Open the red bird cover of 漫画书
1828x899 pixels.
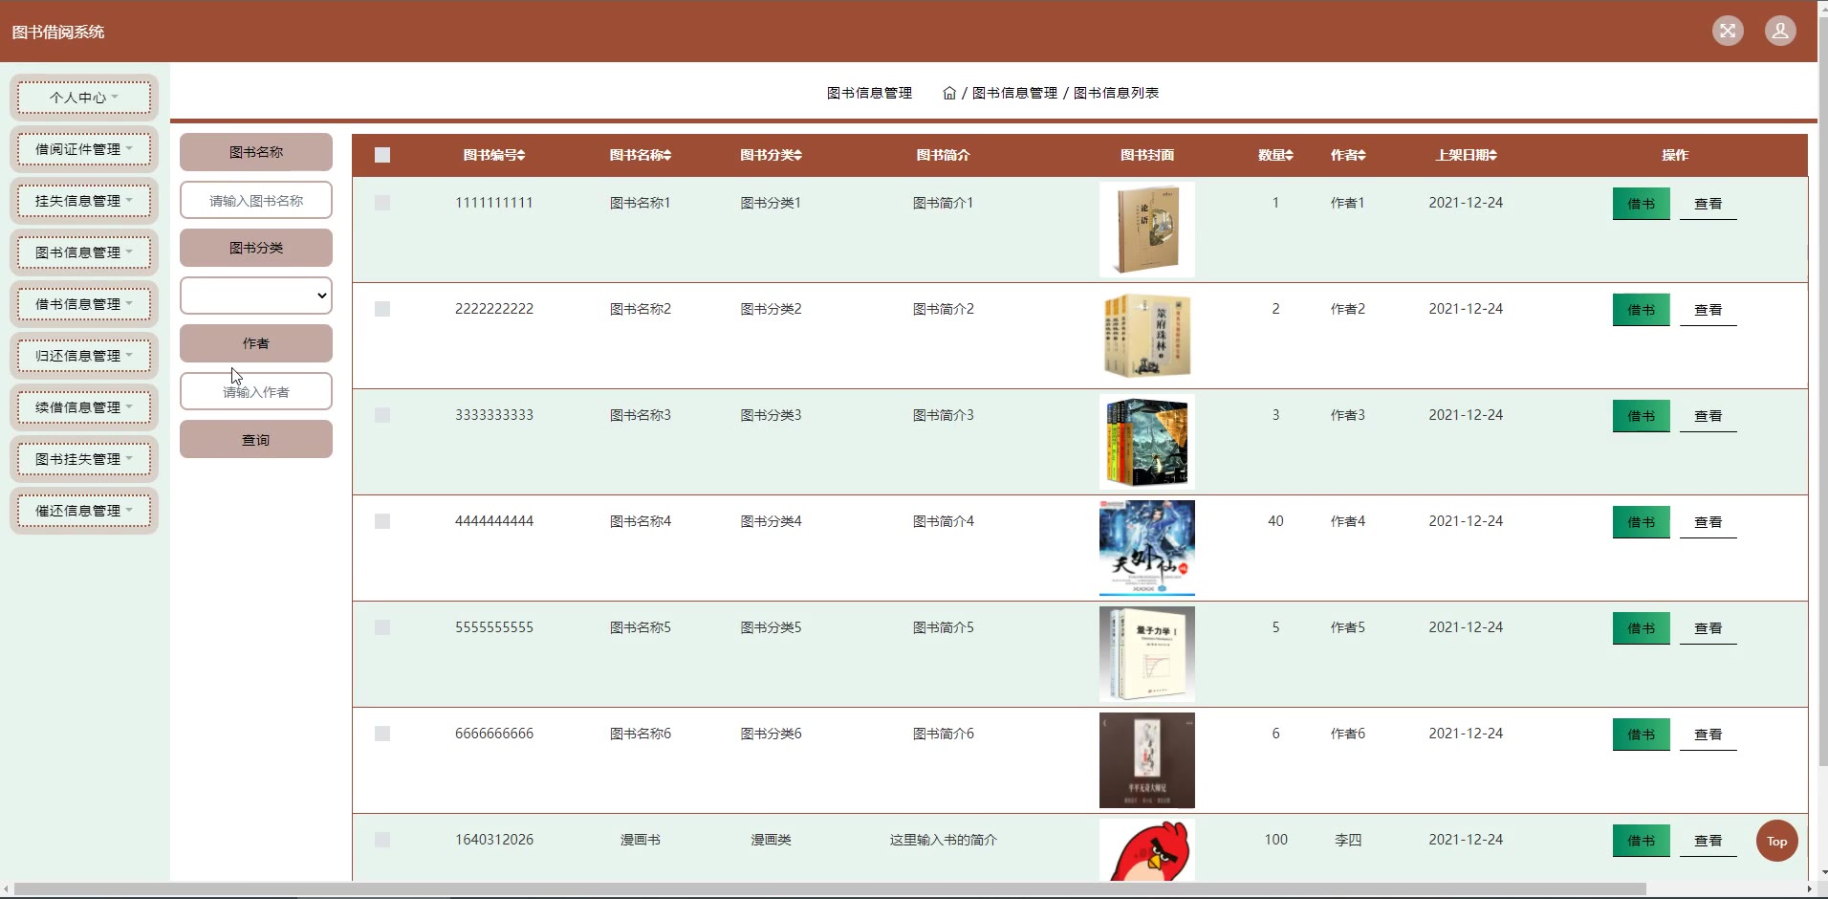click(1147, 850)
